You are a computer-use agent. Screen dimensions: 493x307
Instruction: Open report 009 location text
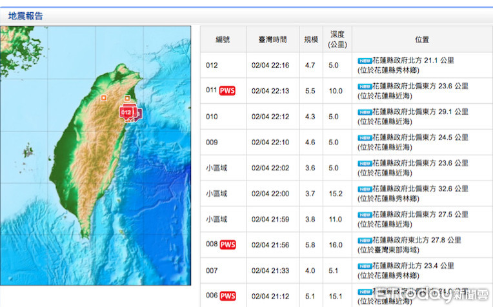413,142
